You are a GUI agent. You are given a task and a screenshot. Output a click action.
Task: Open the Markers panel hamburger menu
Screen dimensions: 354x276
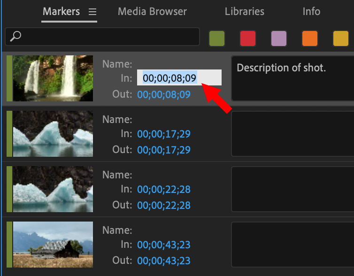92,12
